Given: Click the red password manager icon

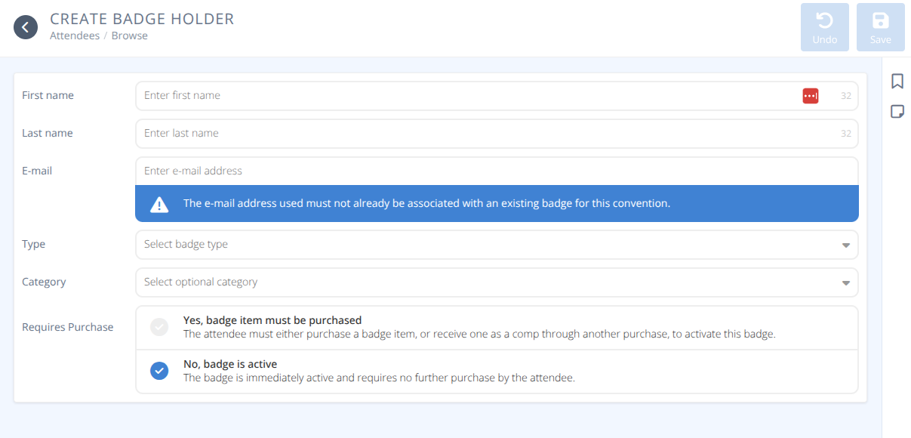Looking at the screenshot, I should [x=810, y=95].
